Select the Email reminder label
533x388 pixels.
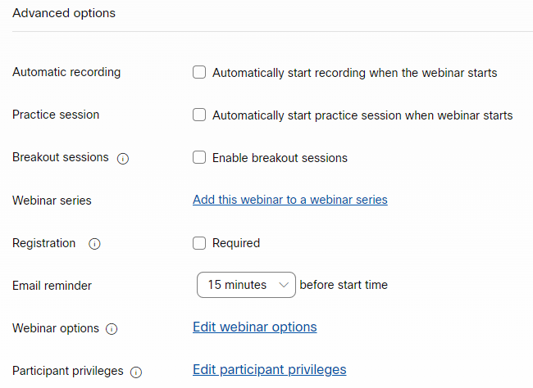[x=52, y=286]
